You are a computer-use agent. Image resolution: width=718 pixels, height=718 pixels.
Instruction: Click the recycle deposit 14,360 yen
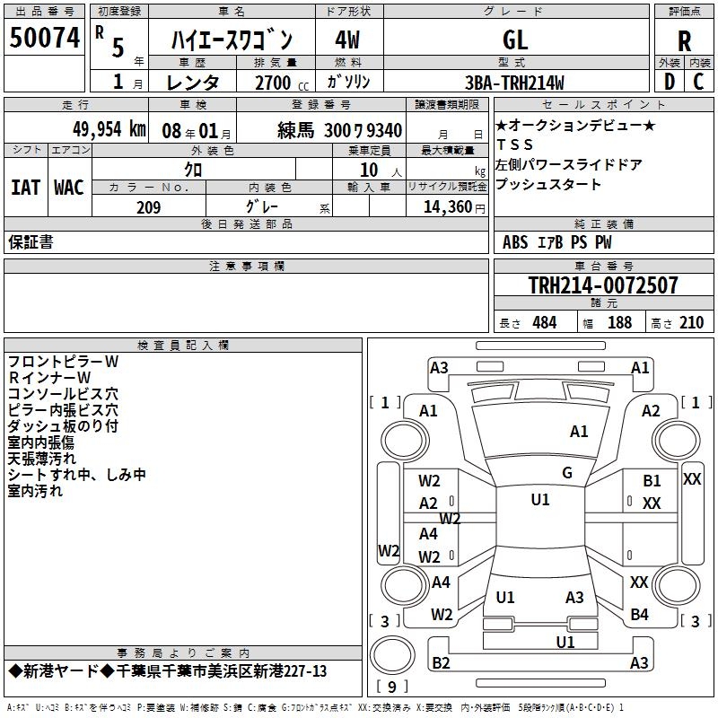[454, 207]
